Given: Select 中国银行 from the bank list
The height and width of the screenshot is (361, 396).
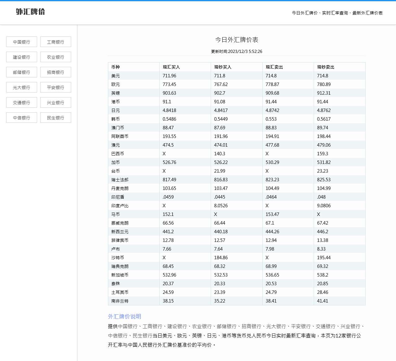Looking at the screenshot, I should tap(21, 41).
